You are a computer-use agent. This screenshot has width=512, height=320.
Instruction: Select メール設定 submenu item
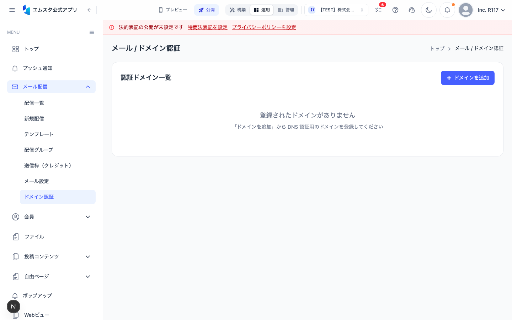pos(58,181)
